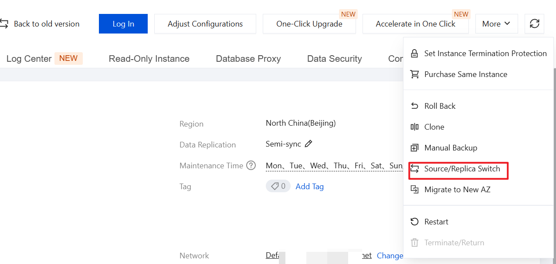
Task: Choose Migrate to New AZ option
Action: click(x=457, y=190)
